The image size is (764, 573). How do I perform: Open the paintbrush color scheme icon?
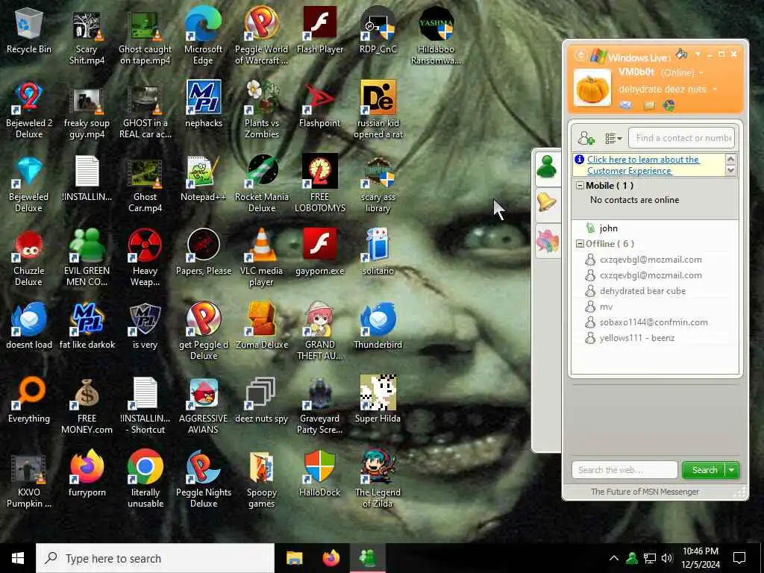click(680, 53)
